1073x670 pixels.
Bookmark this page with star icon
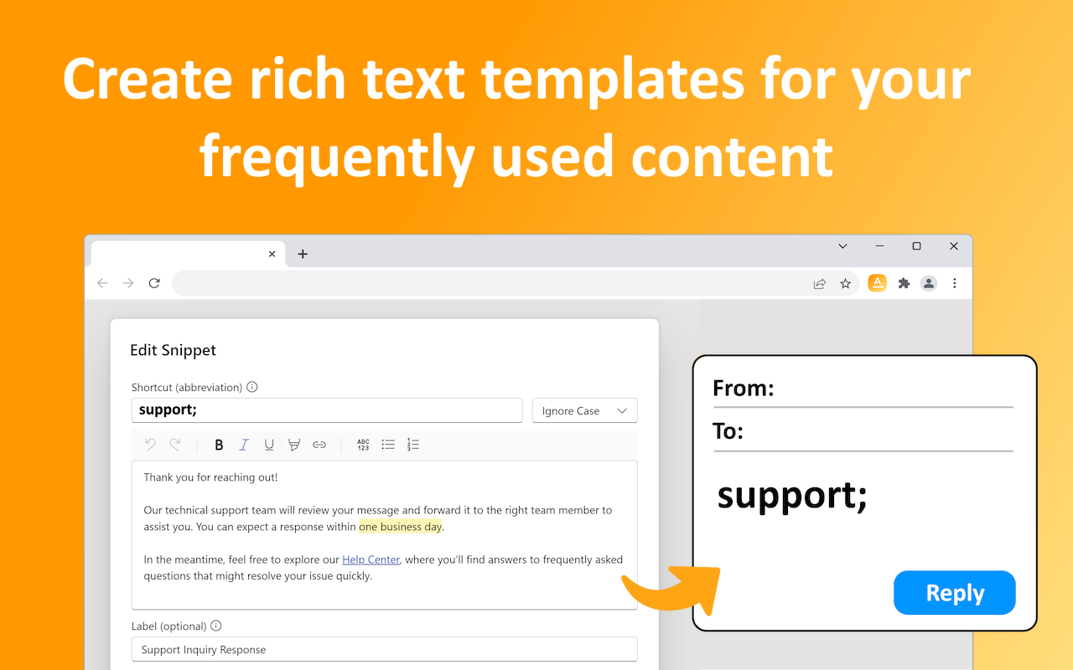846,284
